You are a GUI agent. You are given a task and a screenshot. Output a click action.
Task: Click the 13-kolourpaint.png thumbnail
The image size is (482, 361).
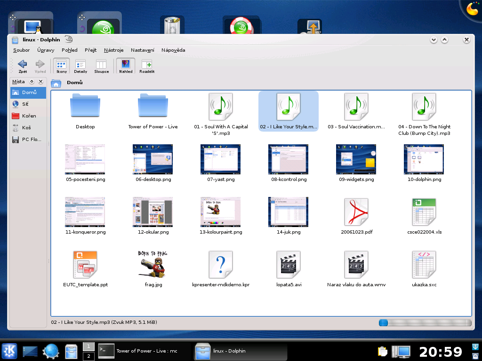pos(220,212)
